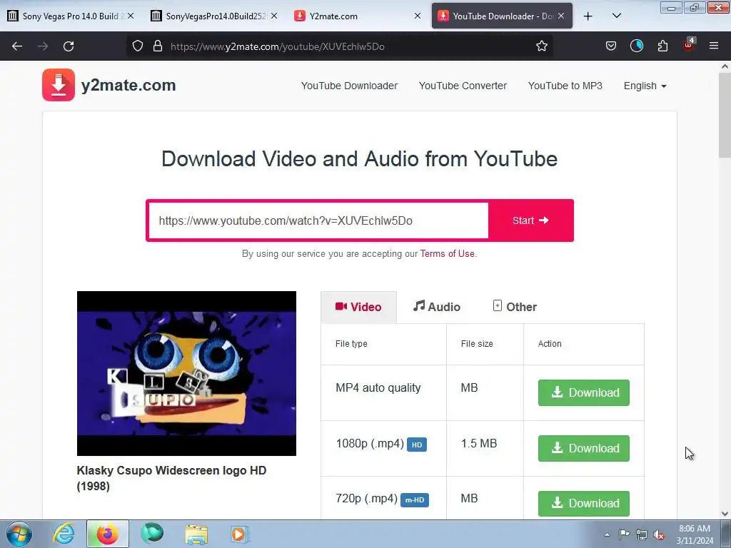Click the browser forward arrow

pyautogui.click(x=43, y=46)
